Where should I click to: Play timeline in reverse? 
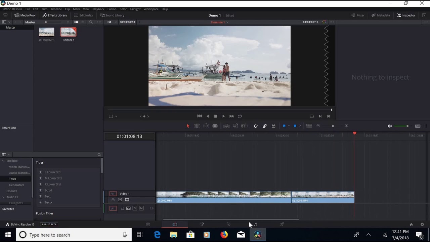[208, 116]
